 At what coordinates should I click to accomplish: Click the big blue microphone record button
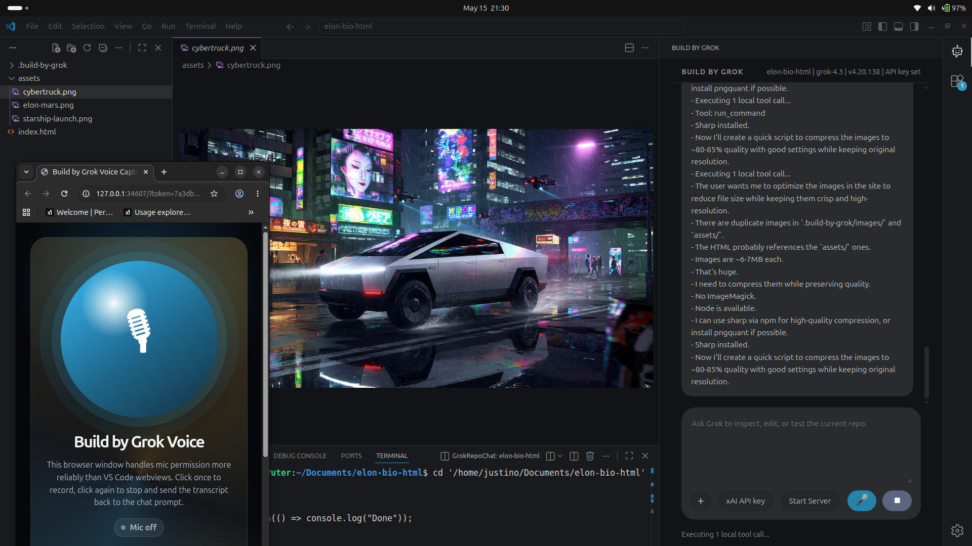pyautogui.click(x=139, y=339)
